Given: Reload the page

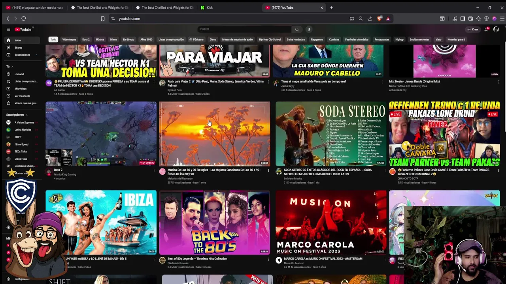Looking at the screenshot, I should point(24,19).
